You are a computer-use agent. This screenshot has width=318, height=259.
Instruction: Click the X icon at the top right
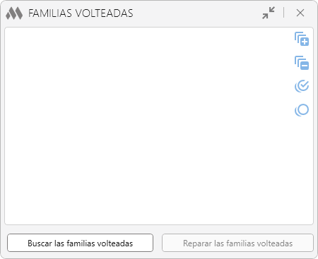(x=300, y=13)
